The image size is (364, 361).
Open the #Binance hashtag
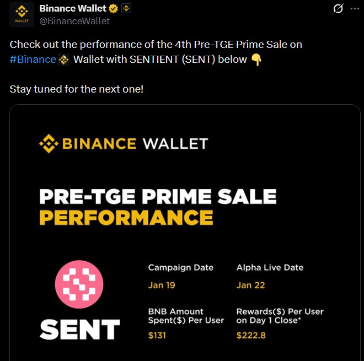point(33,60)
